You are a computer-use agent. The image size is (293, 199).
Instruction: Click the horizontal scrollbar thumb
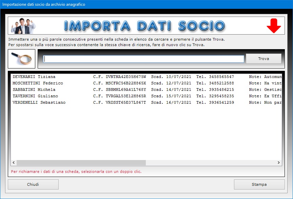click(81, 163)
